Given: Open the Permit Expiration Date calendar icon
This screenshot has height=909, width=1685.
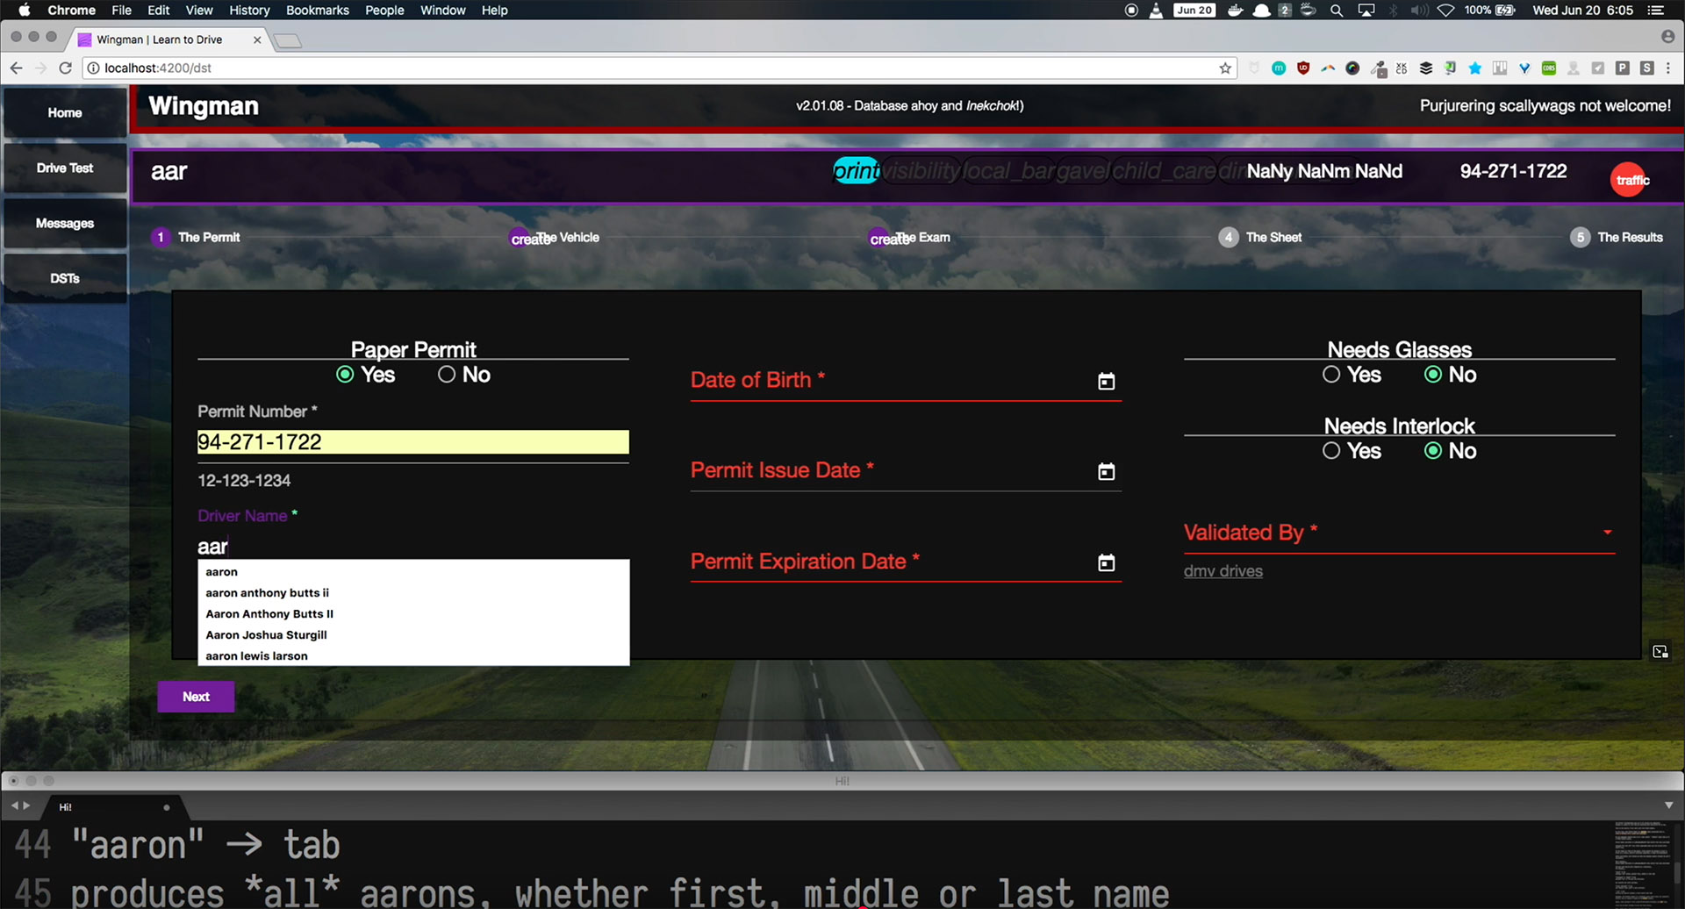Looking at the screenshot, I should [1106, 563].
